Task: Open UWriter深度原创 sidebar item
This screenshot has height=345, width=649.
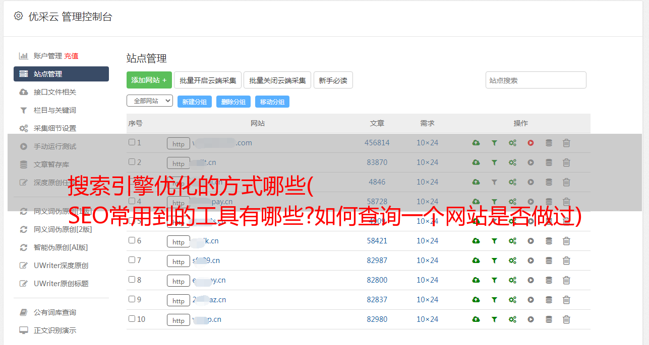Action: [61, 266]
